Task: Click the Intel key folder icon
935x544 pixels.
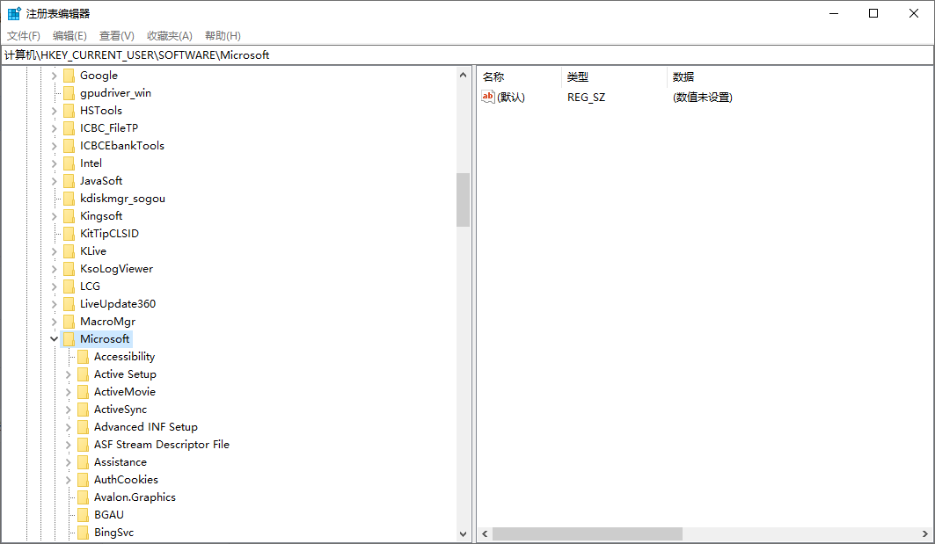Action: click(70, 163)
